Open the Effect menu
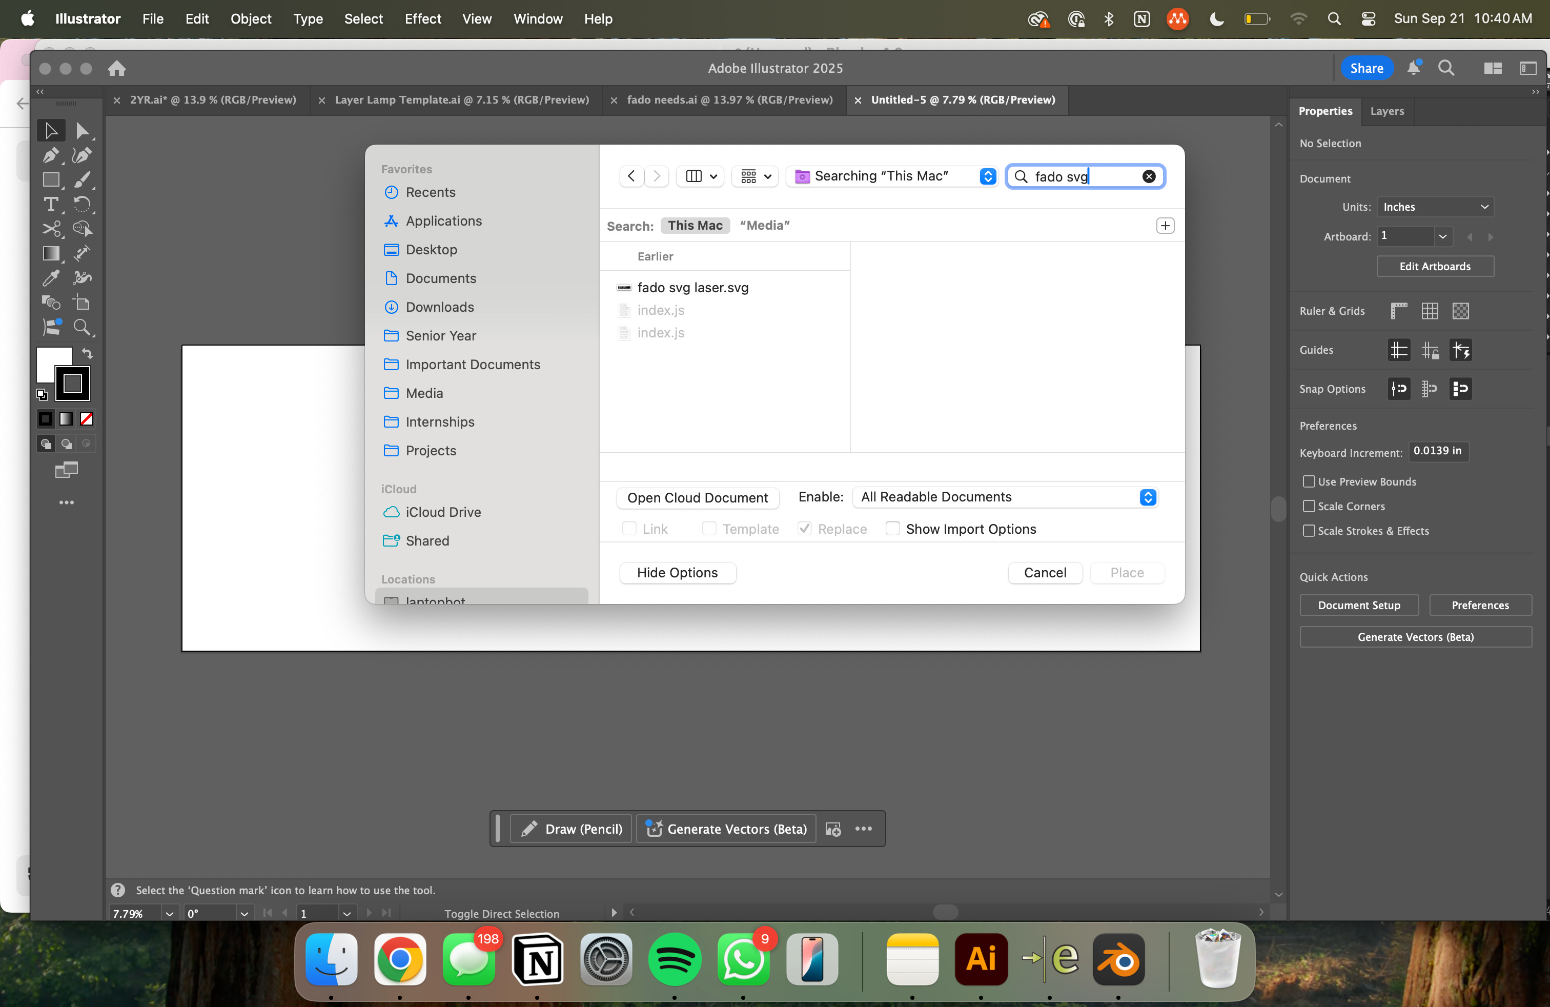The image size is (1550, 1007). 423,19
